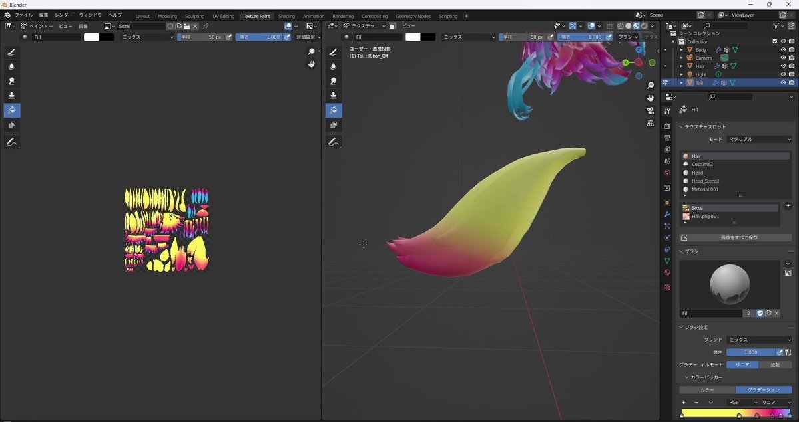Open the Render properties tab

tap(666, 126)
